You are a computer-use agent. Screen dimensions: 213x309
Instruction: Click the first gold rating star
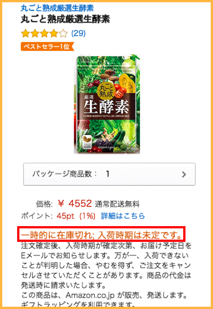25,33
